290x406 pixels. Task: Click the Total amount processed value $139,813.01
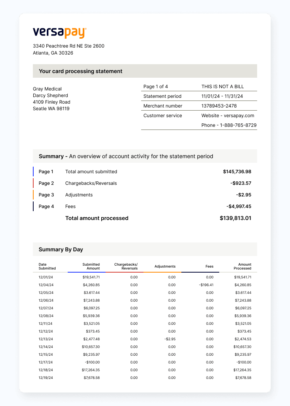pyautogui.click(x=235, y=218)
